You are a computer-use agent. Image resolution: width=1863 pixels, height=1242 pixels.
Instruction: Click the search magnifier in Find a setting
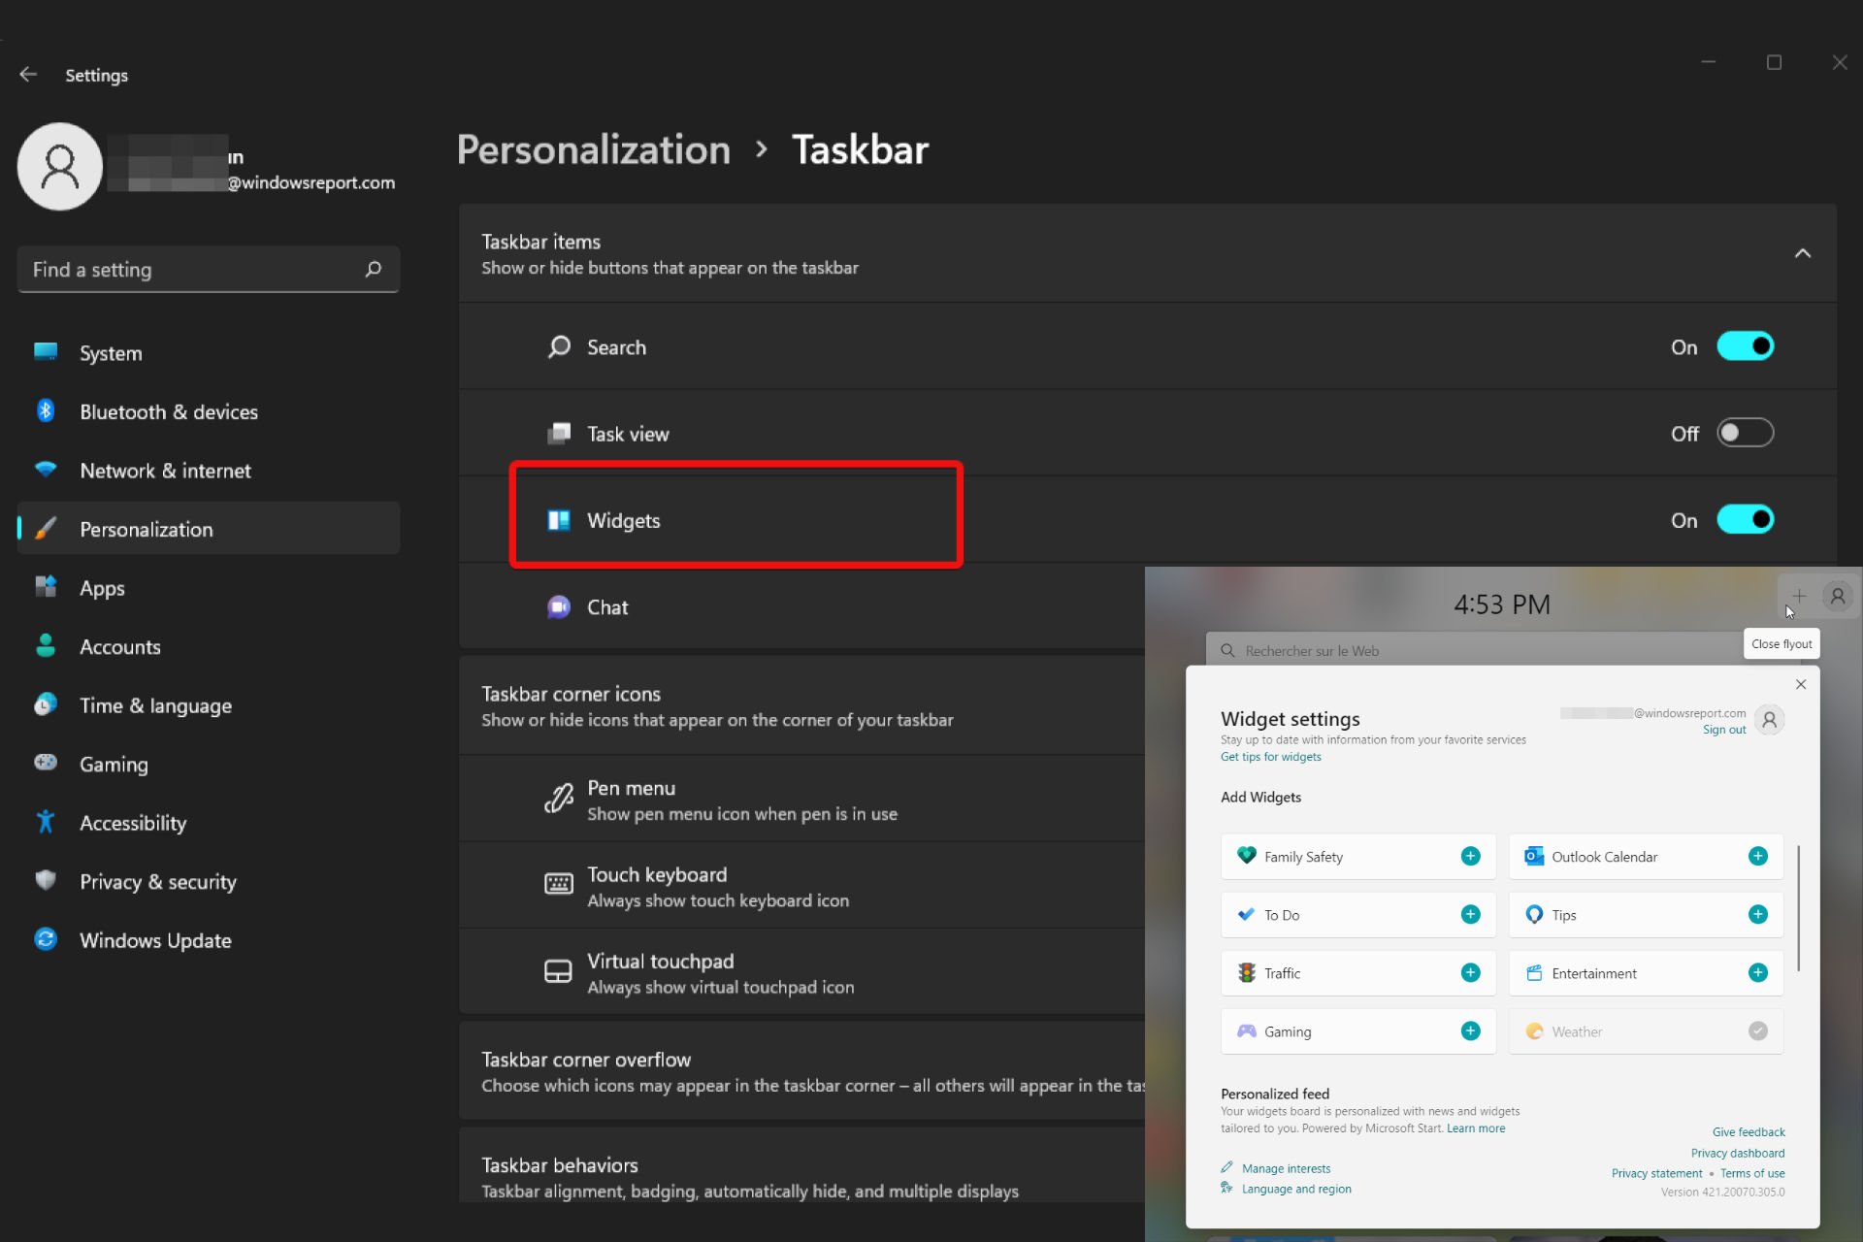pos(374,270)
